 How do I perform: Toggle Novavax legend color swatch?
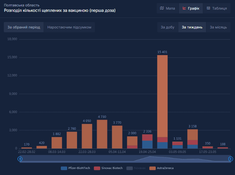[130, 168]
